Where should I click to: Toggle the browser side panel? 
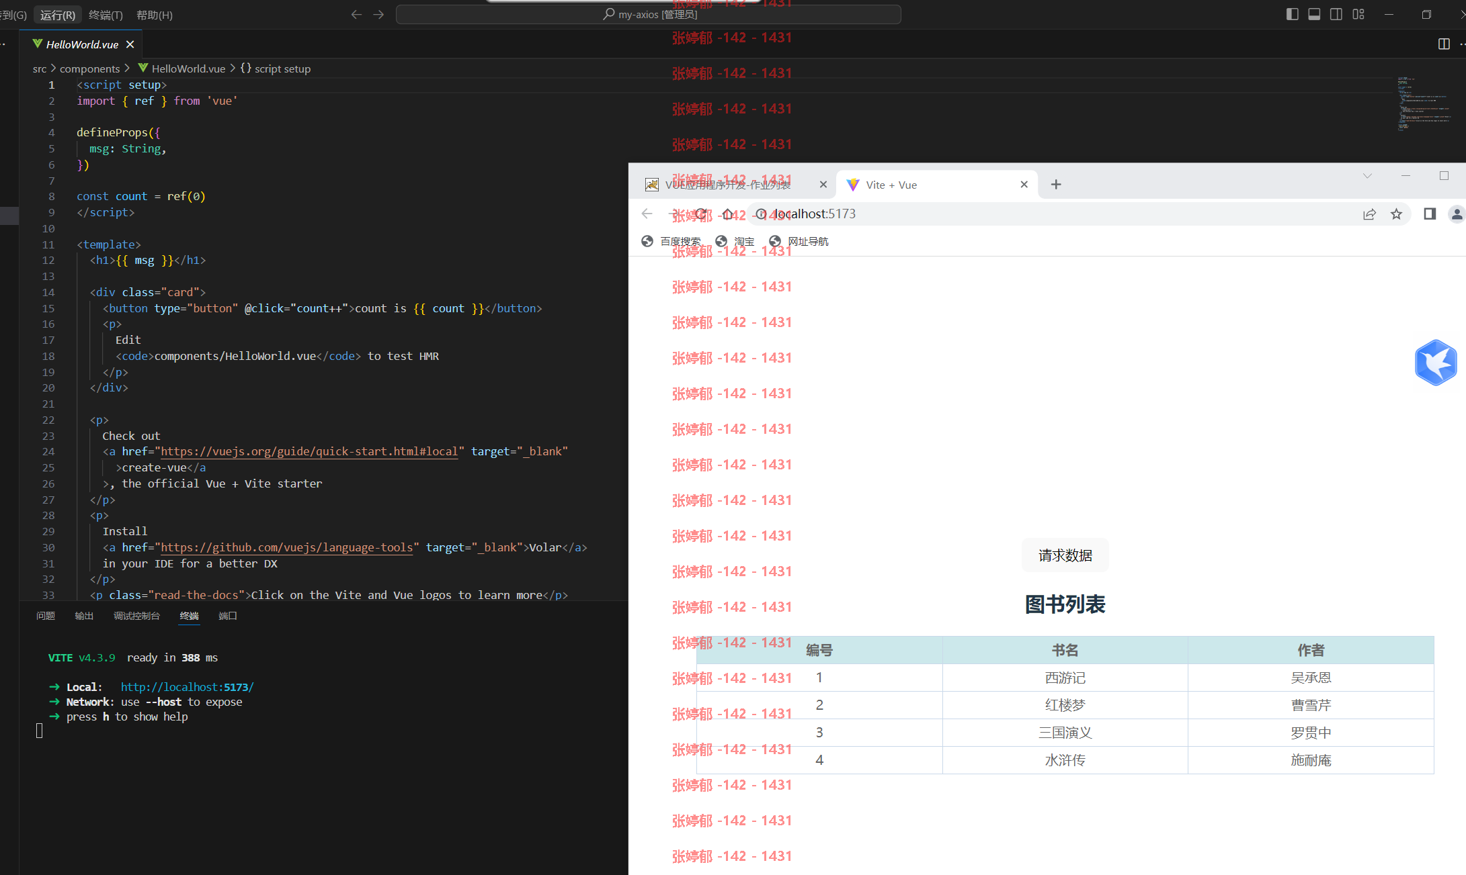pyautogui.click(x=1430, y=214)
